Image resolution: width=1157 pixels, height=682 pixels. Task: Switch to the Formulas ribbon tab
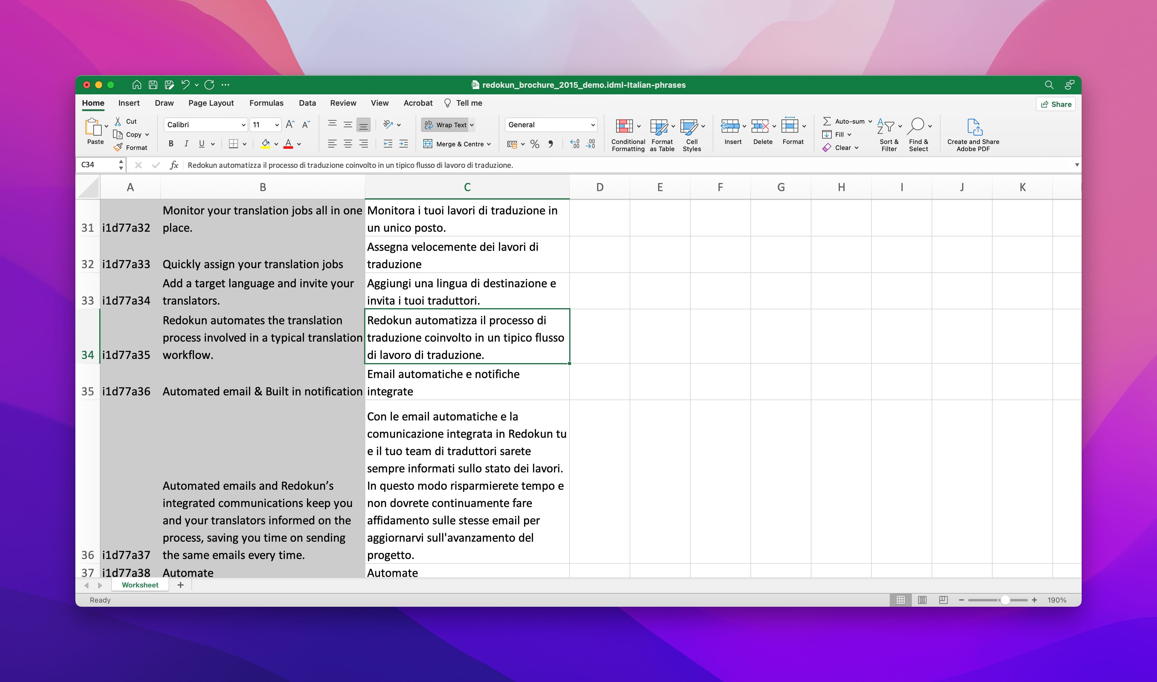tap(266, 103)
